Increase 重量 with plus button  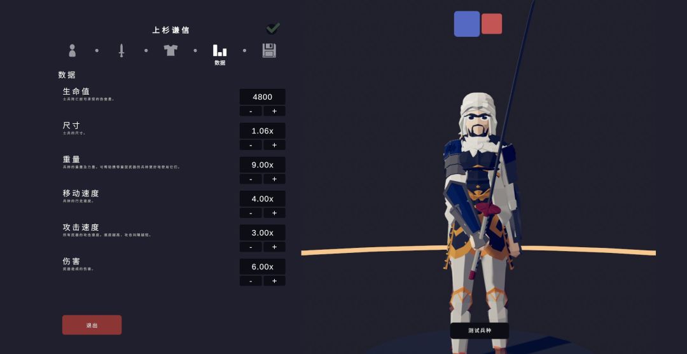(x=274, y=179)
